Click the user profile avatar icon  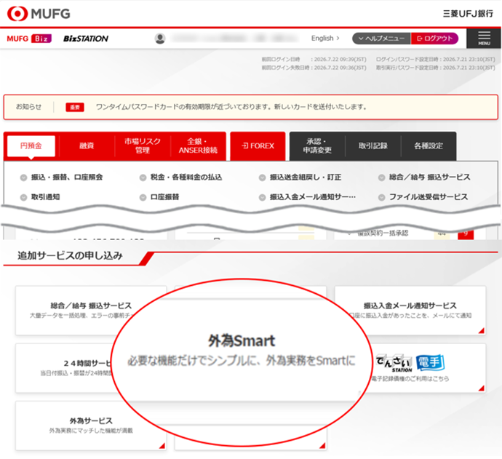160,39
